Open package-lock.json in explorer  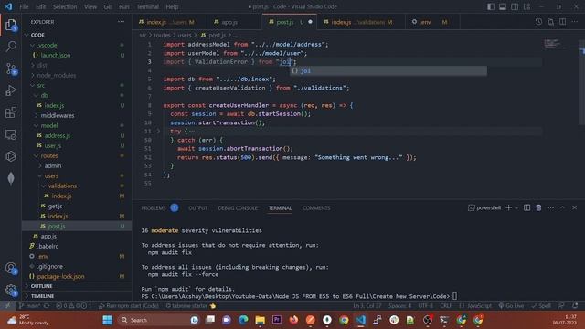[60, 276]
